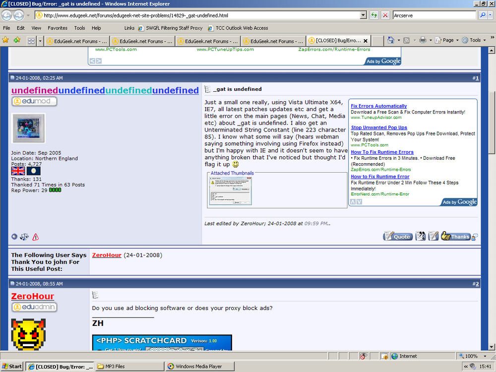Open SWGfL Filtering Staff Proxy link
This screenshot has height=372, width=496.
pyautogui.click(x=170, y=28)
